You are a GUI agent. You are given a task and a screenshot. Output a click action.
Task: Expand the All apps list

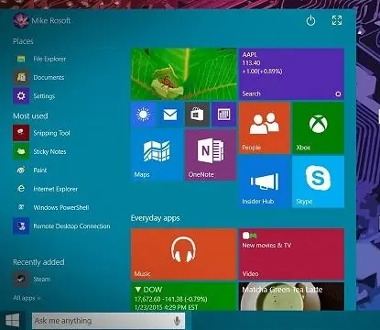(x=27, y=298)
